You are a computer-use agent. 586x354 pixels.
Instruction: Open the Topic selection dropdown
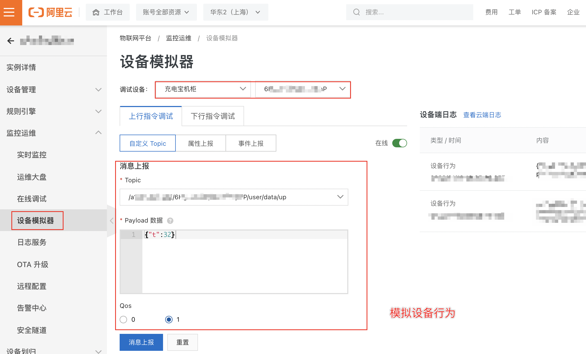point(234,197)
